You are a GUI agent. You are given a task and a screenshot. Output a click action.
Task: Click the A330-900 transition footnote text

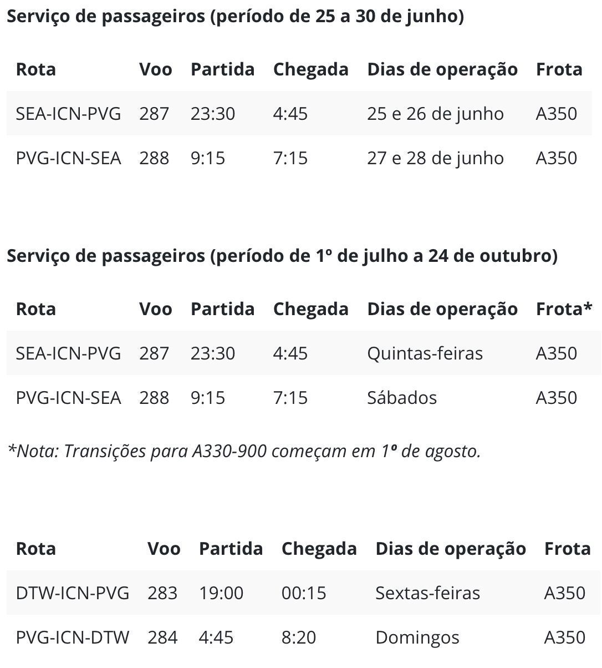[244, 451]
